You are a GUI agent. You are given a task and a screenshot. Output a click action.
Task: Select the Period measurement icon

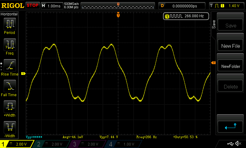[10, 24]
